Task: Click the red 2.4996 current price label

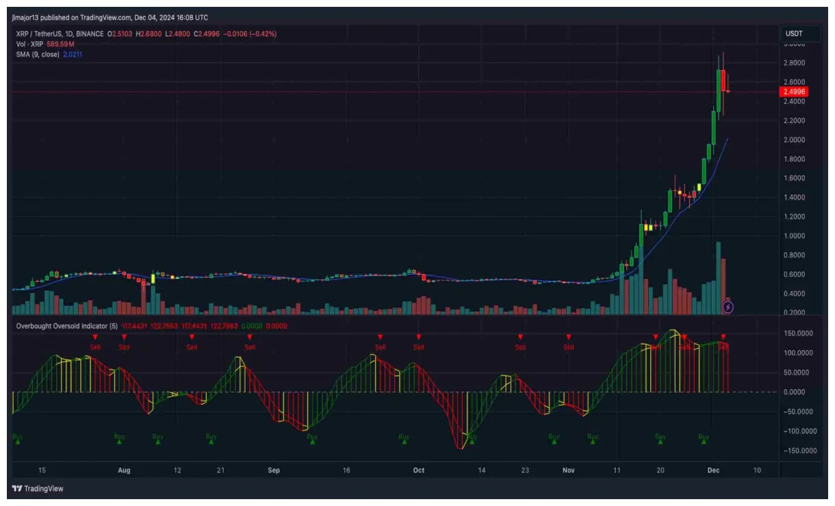Action: (793, 90)
